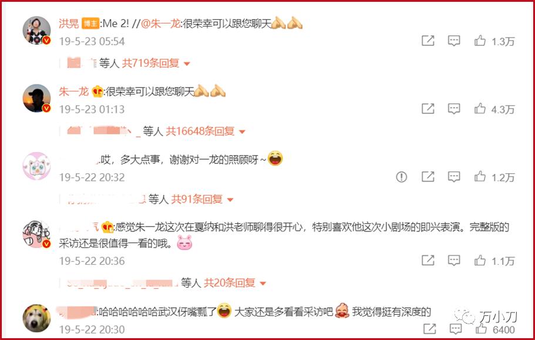Expand the 共719条回复 replies
Screen dimensions: 535x340
click(x=156, y=63)
